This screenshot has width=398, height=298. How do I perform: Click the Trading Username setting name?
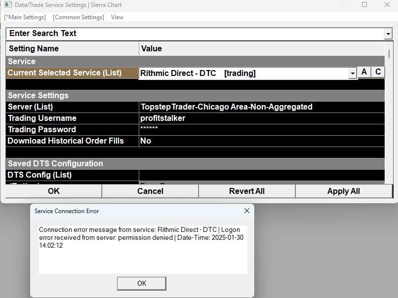pos(72,118)
